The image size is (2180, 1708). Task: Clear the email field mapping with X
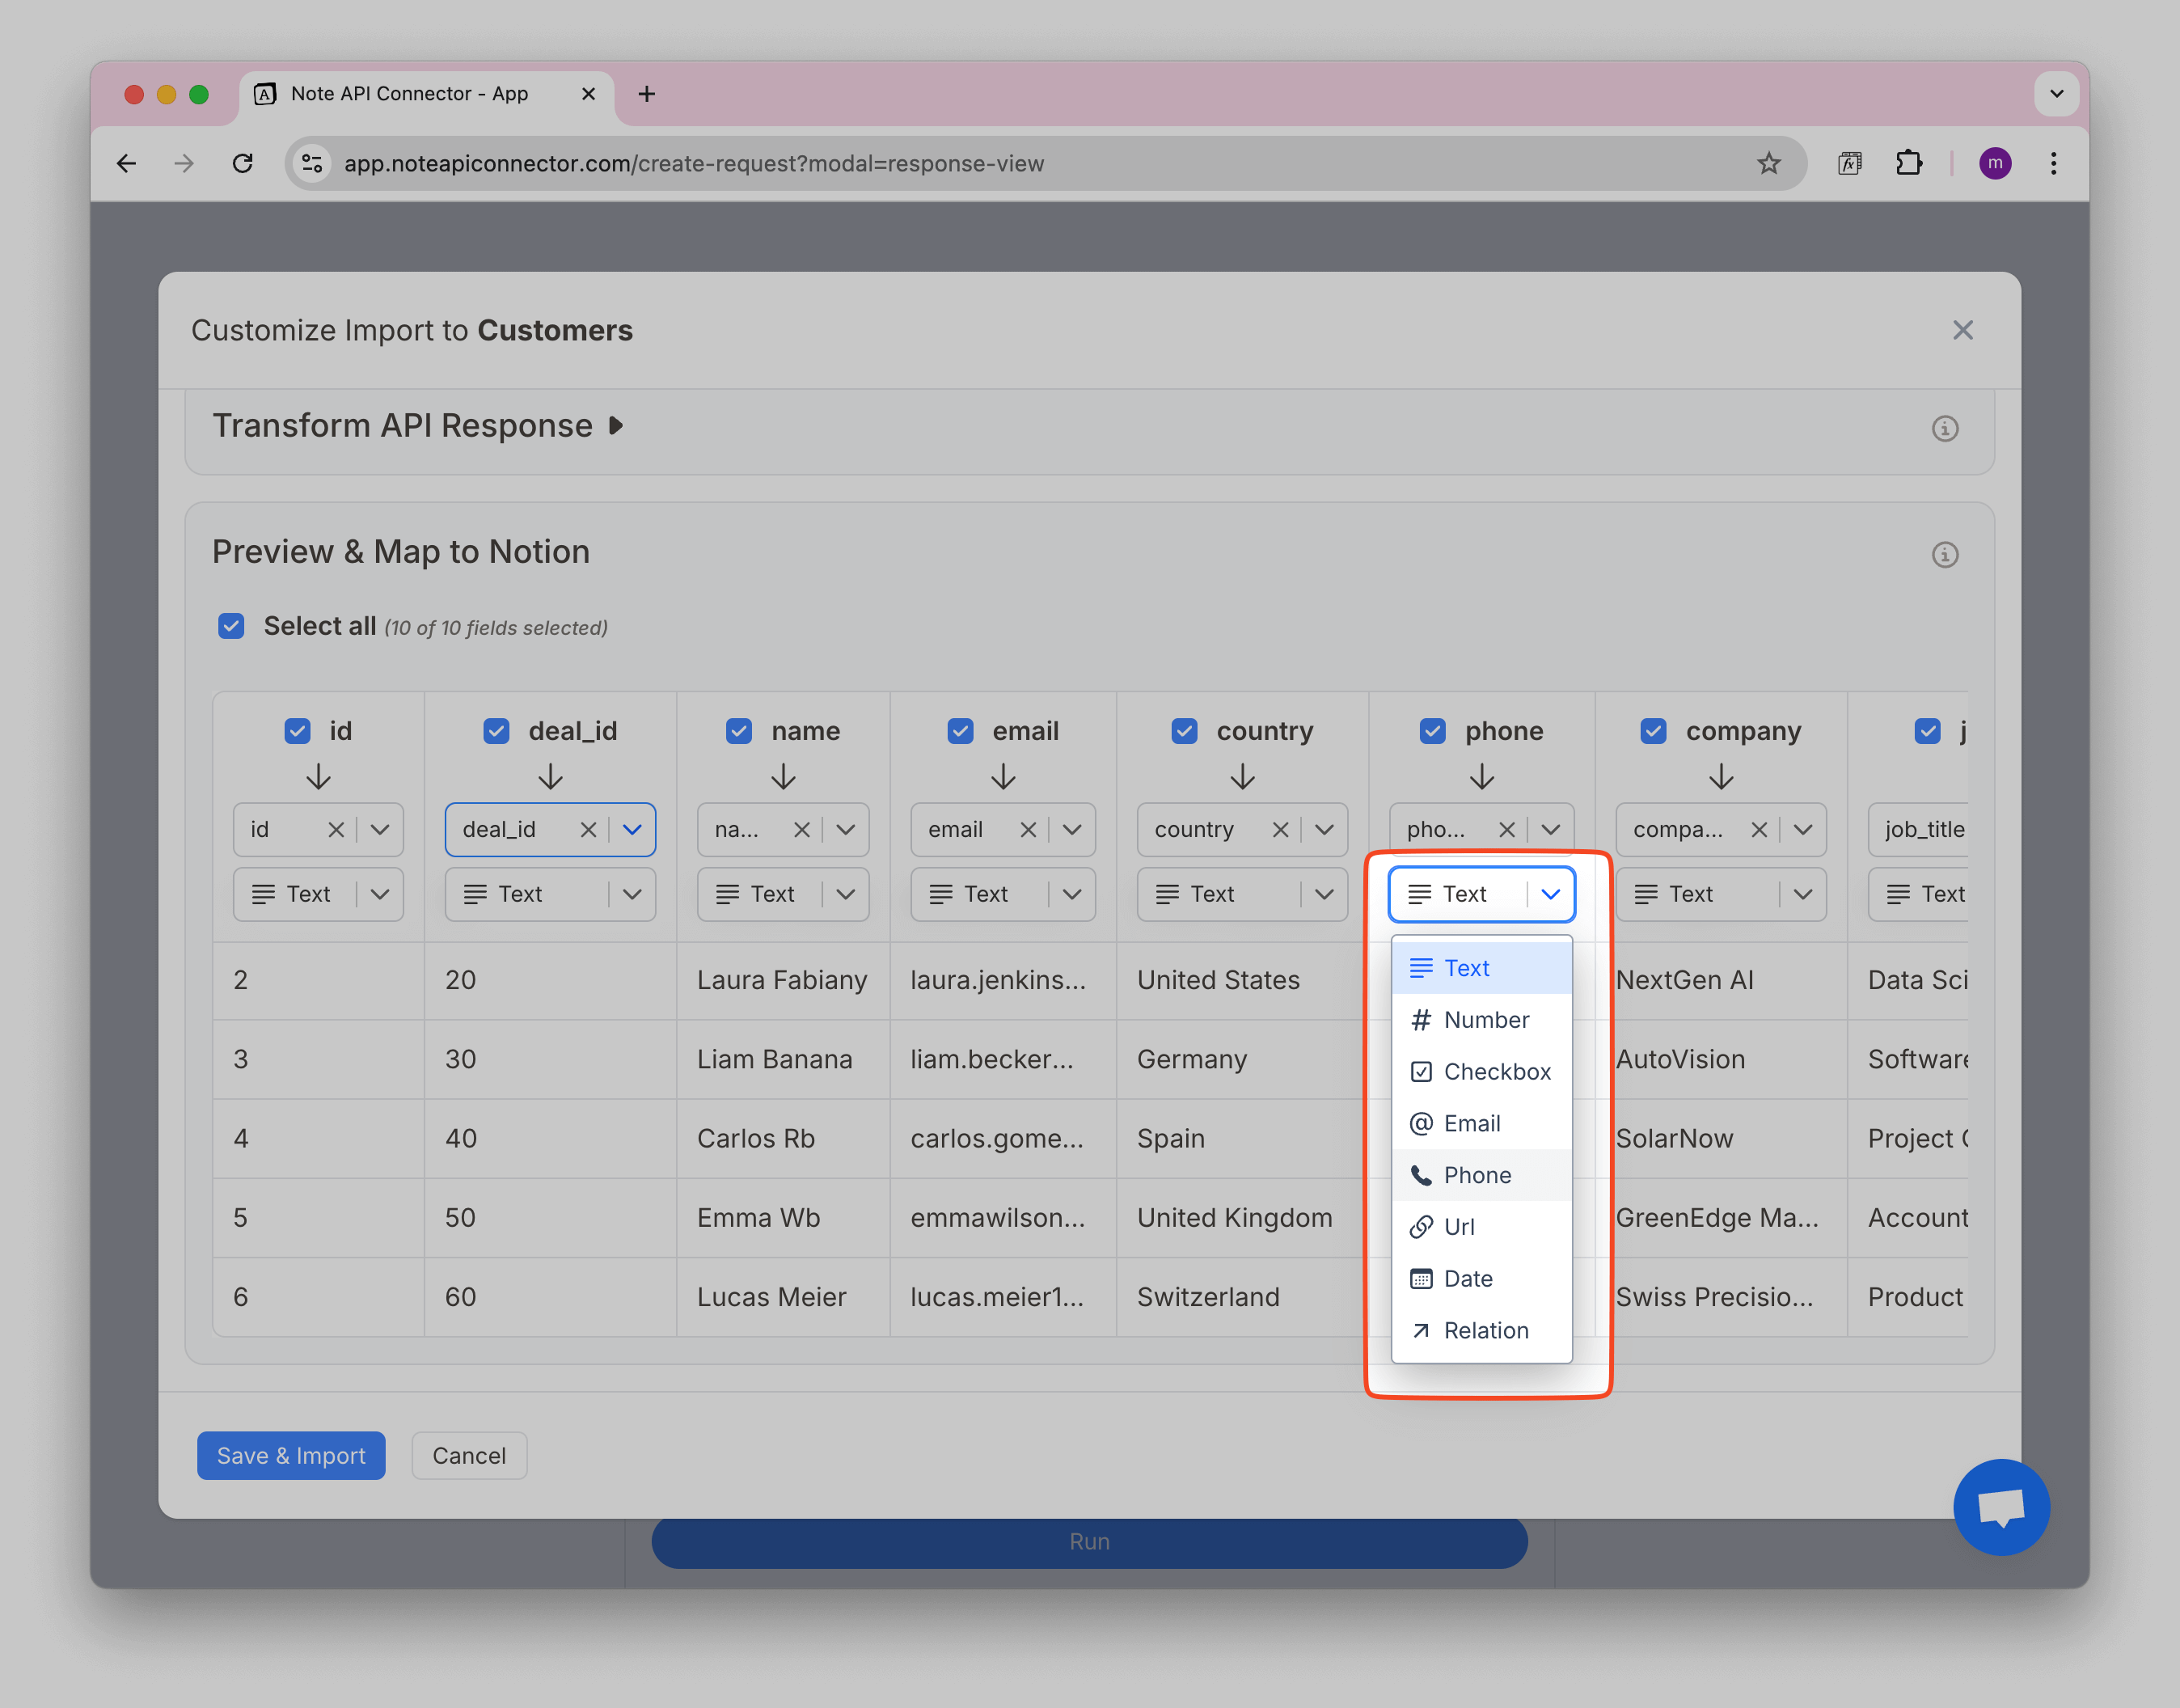tap(1028, 830)
